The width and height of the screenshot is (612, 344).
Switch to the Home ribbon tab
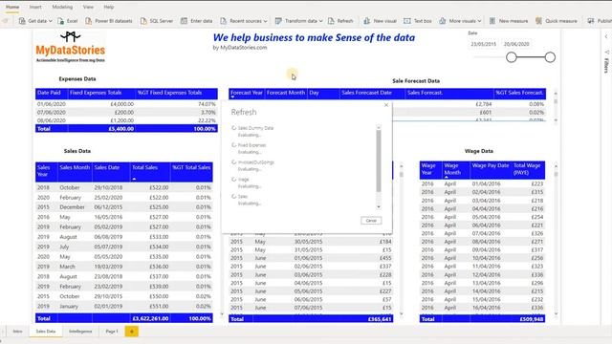[x=12, y=7]
